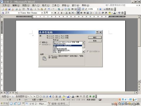Open the 自选图形 (AutoShapes) dropdown
Viewport: 141px width, 106px height.
[x=22, y=96]
